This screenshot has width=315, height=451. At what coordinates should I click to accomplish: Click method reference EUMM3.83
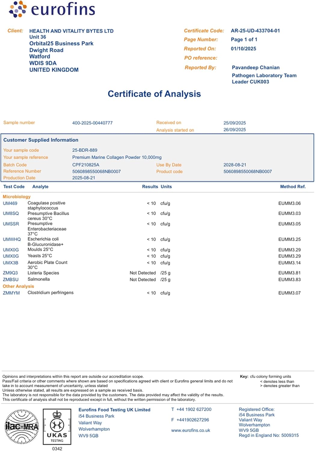(289, 280)
